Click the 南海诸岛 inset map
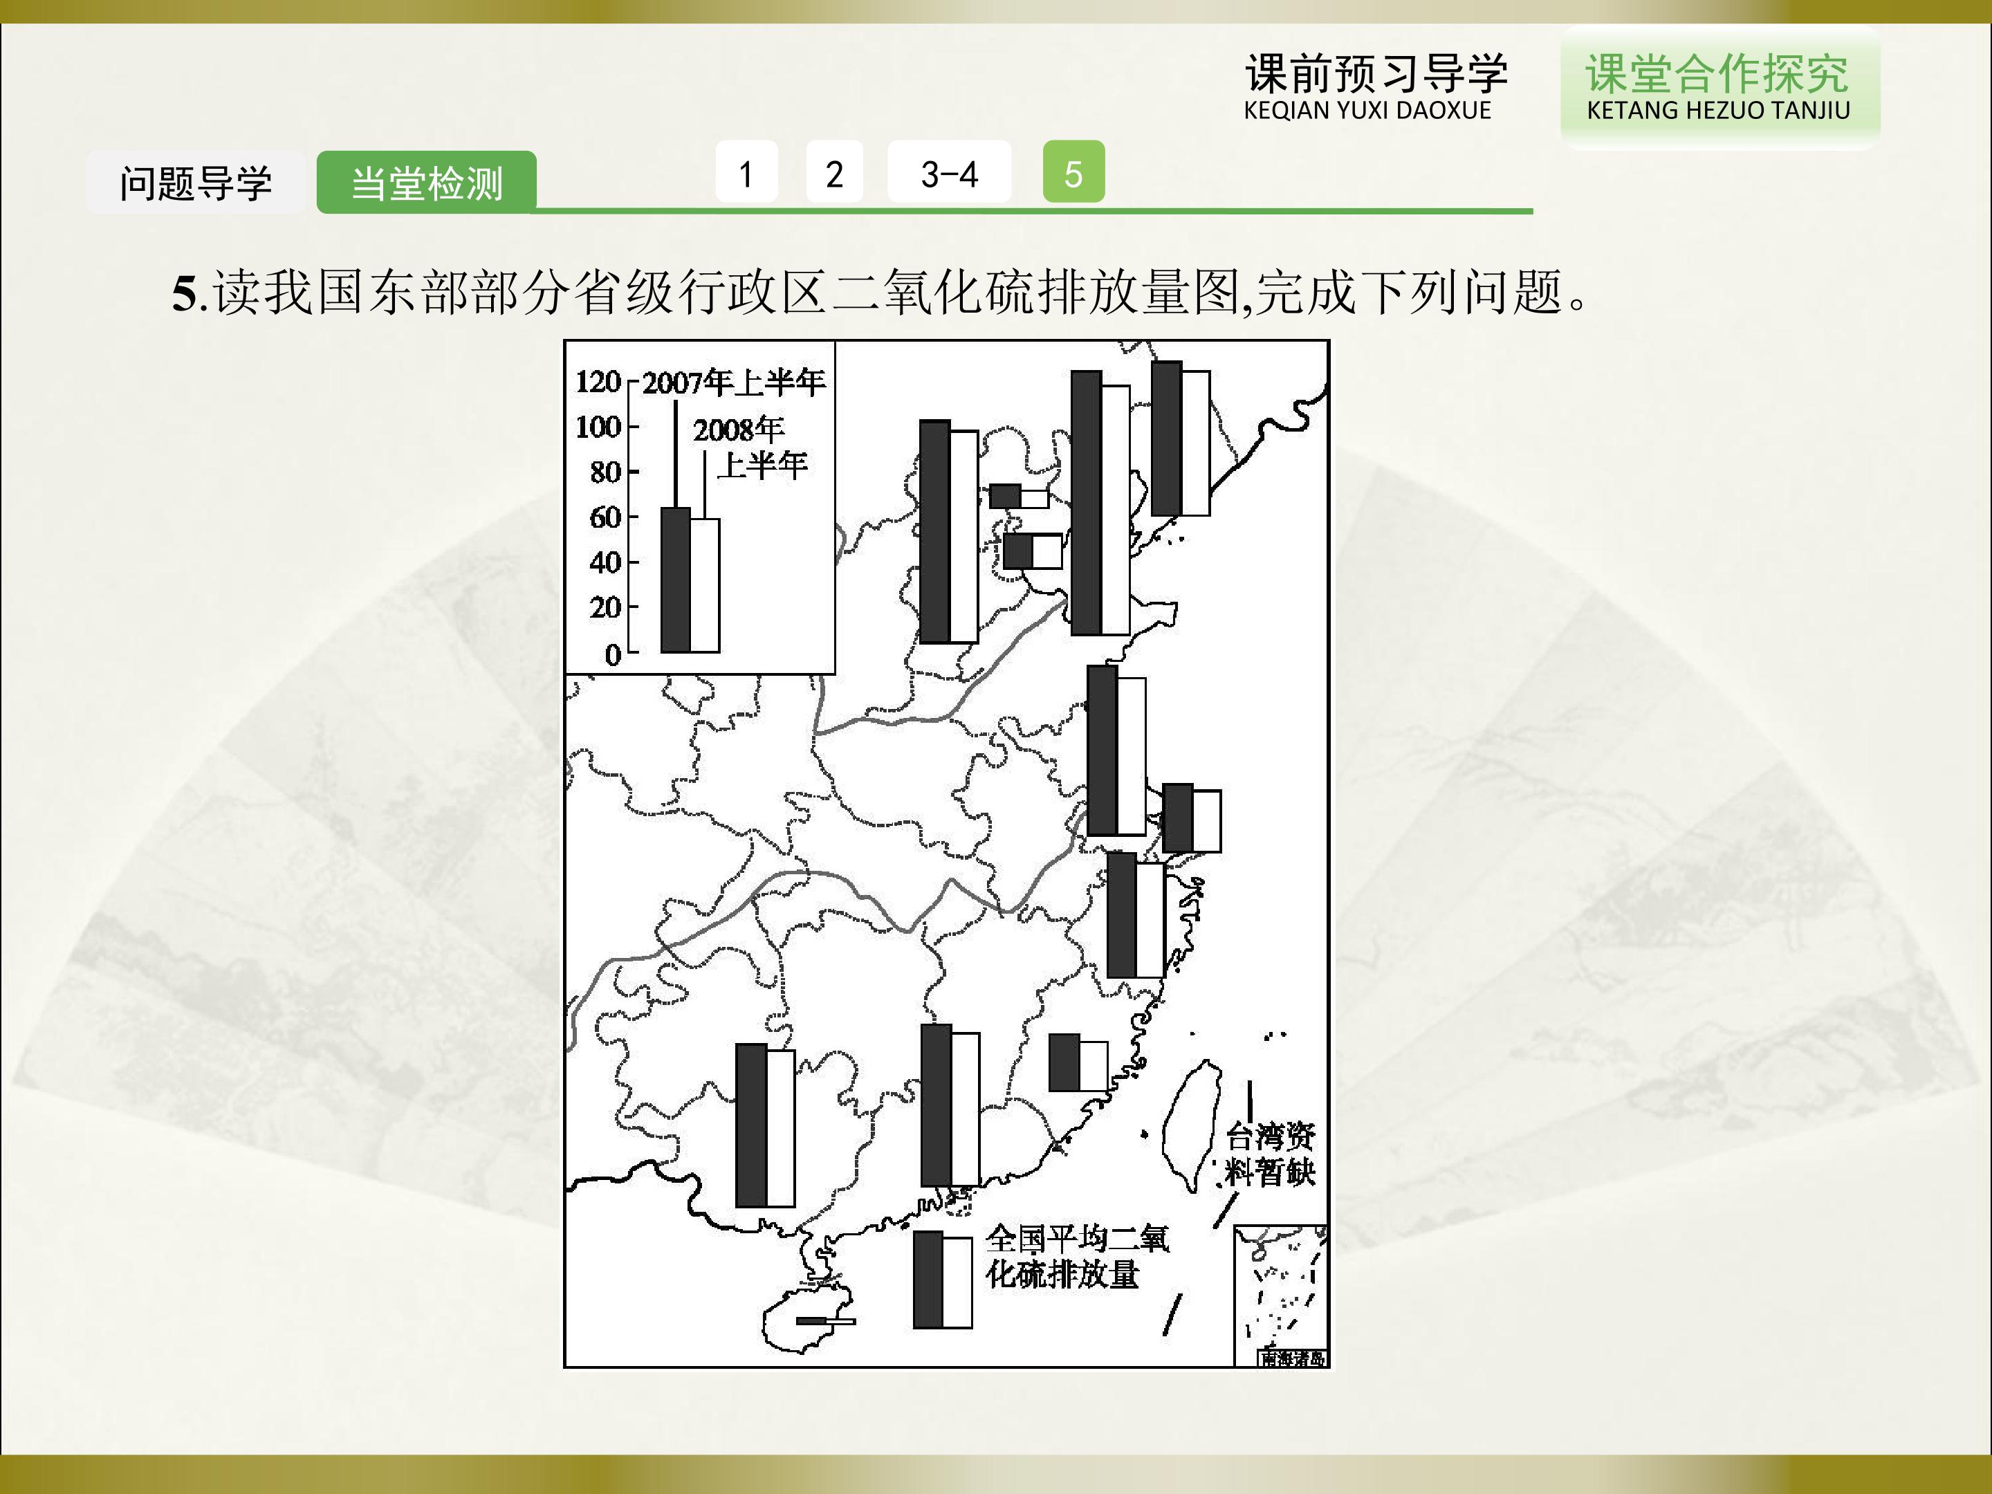Screen dimensions: 1992x1494 pyautogui.click(x=1280, y=1296)
